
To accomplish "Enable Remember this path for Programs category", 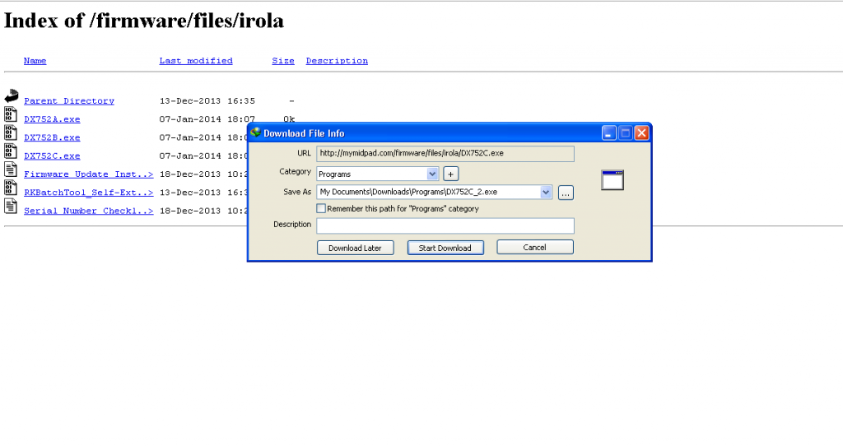I will pyautogui.click(x=321, y=209).
